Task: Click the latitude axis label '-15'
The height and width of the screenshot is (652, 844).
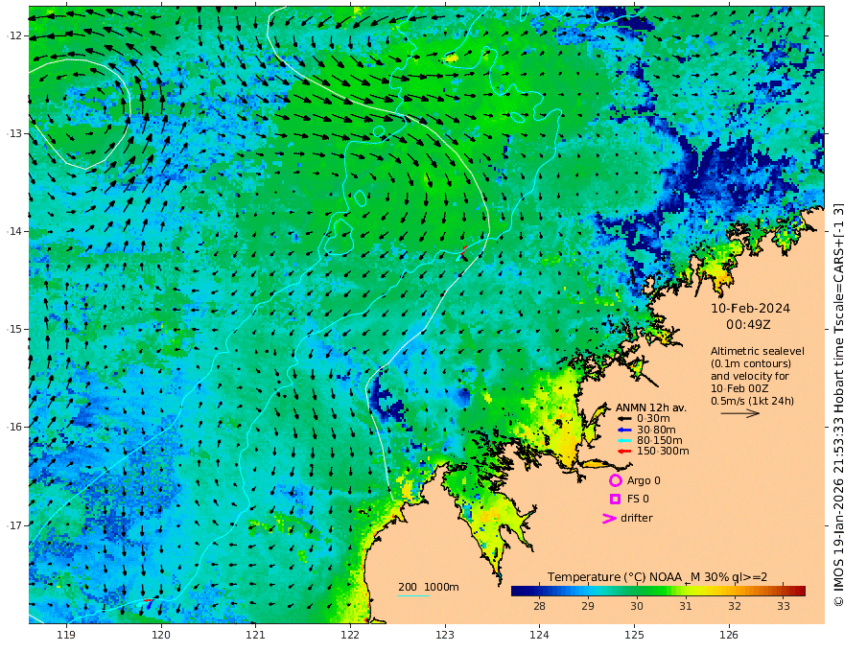Action: coord(14,329)
